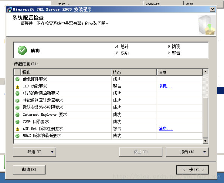Click the 2 警告 summary count
The image size is (224, 183).
[174, 53]
